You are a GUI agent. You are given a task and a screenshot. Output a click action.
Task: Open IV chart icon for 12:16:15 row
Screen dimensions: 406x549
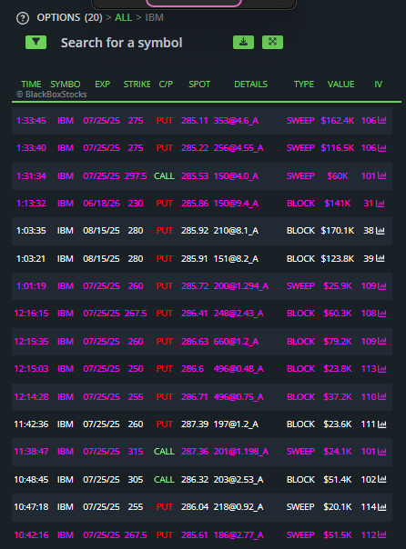[x=382, y=313]
